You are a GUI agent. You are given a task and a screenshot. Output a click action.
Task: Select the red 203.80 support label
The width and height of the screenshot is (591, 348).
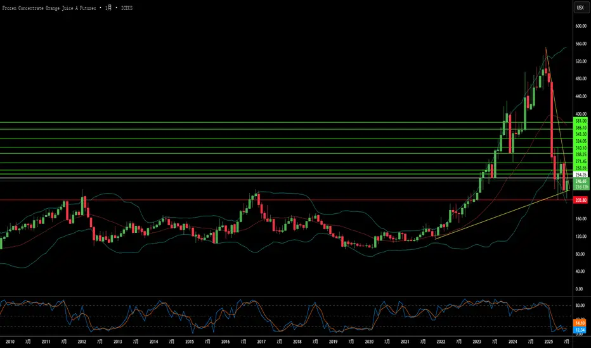click(x=580, y=200)
